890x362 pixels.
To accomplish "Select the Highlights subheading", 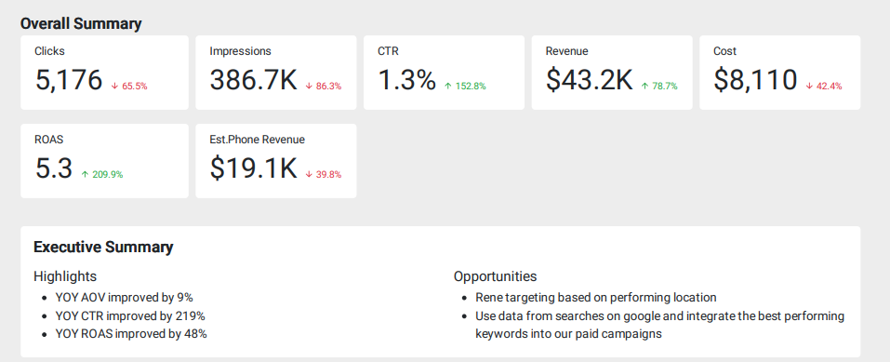I will pos(65,276).
